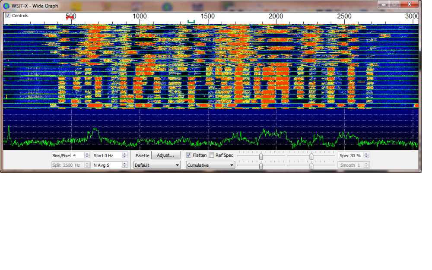Click the upper-left slider handle beside Ref Spec
Image resolution: width=432 pixels, height=270 pixels.
pos(261,156)
